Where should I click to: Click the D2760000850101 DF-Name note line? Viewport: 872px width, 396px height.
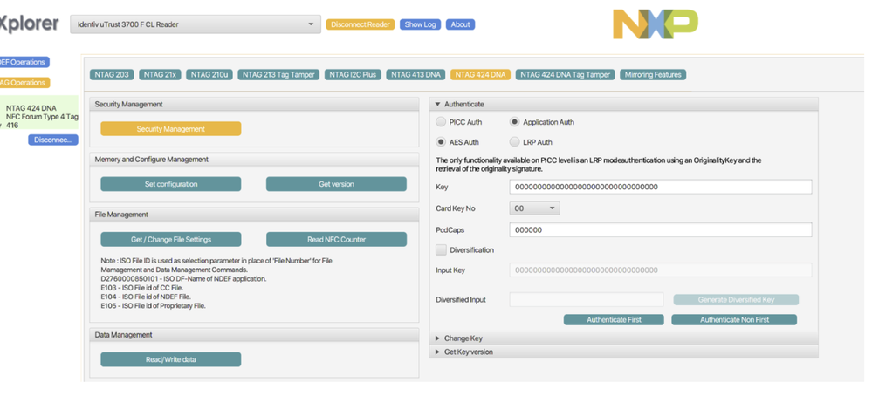[183, 279]
